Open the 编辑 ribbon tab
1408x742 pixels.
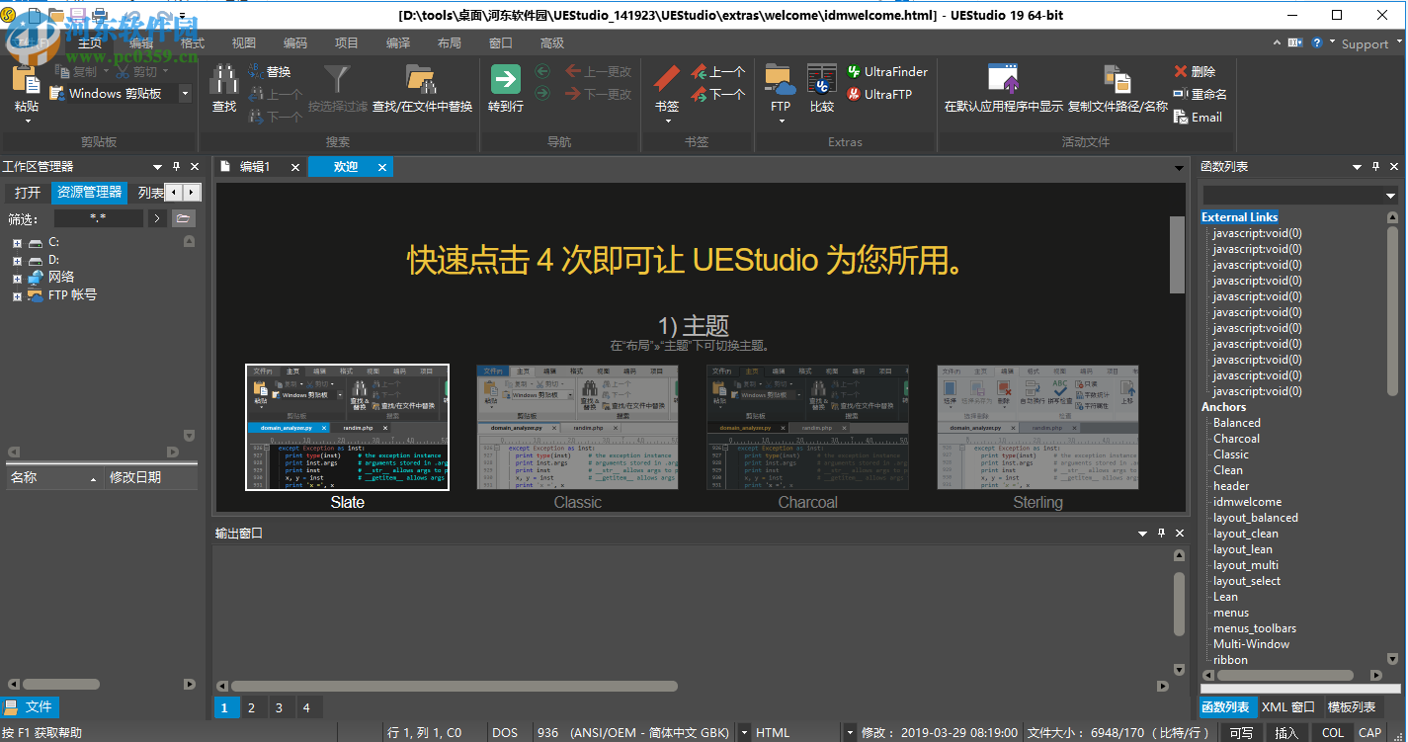[141, 43]
